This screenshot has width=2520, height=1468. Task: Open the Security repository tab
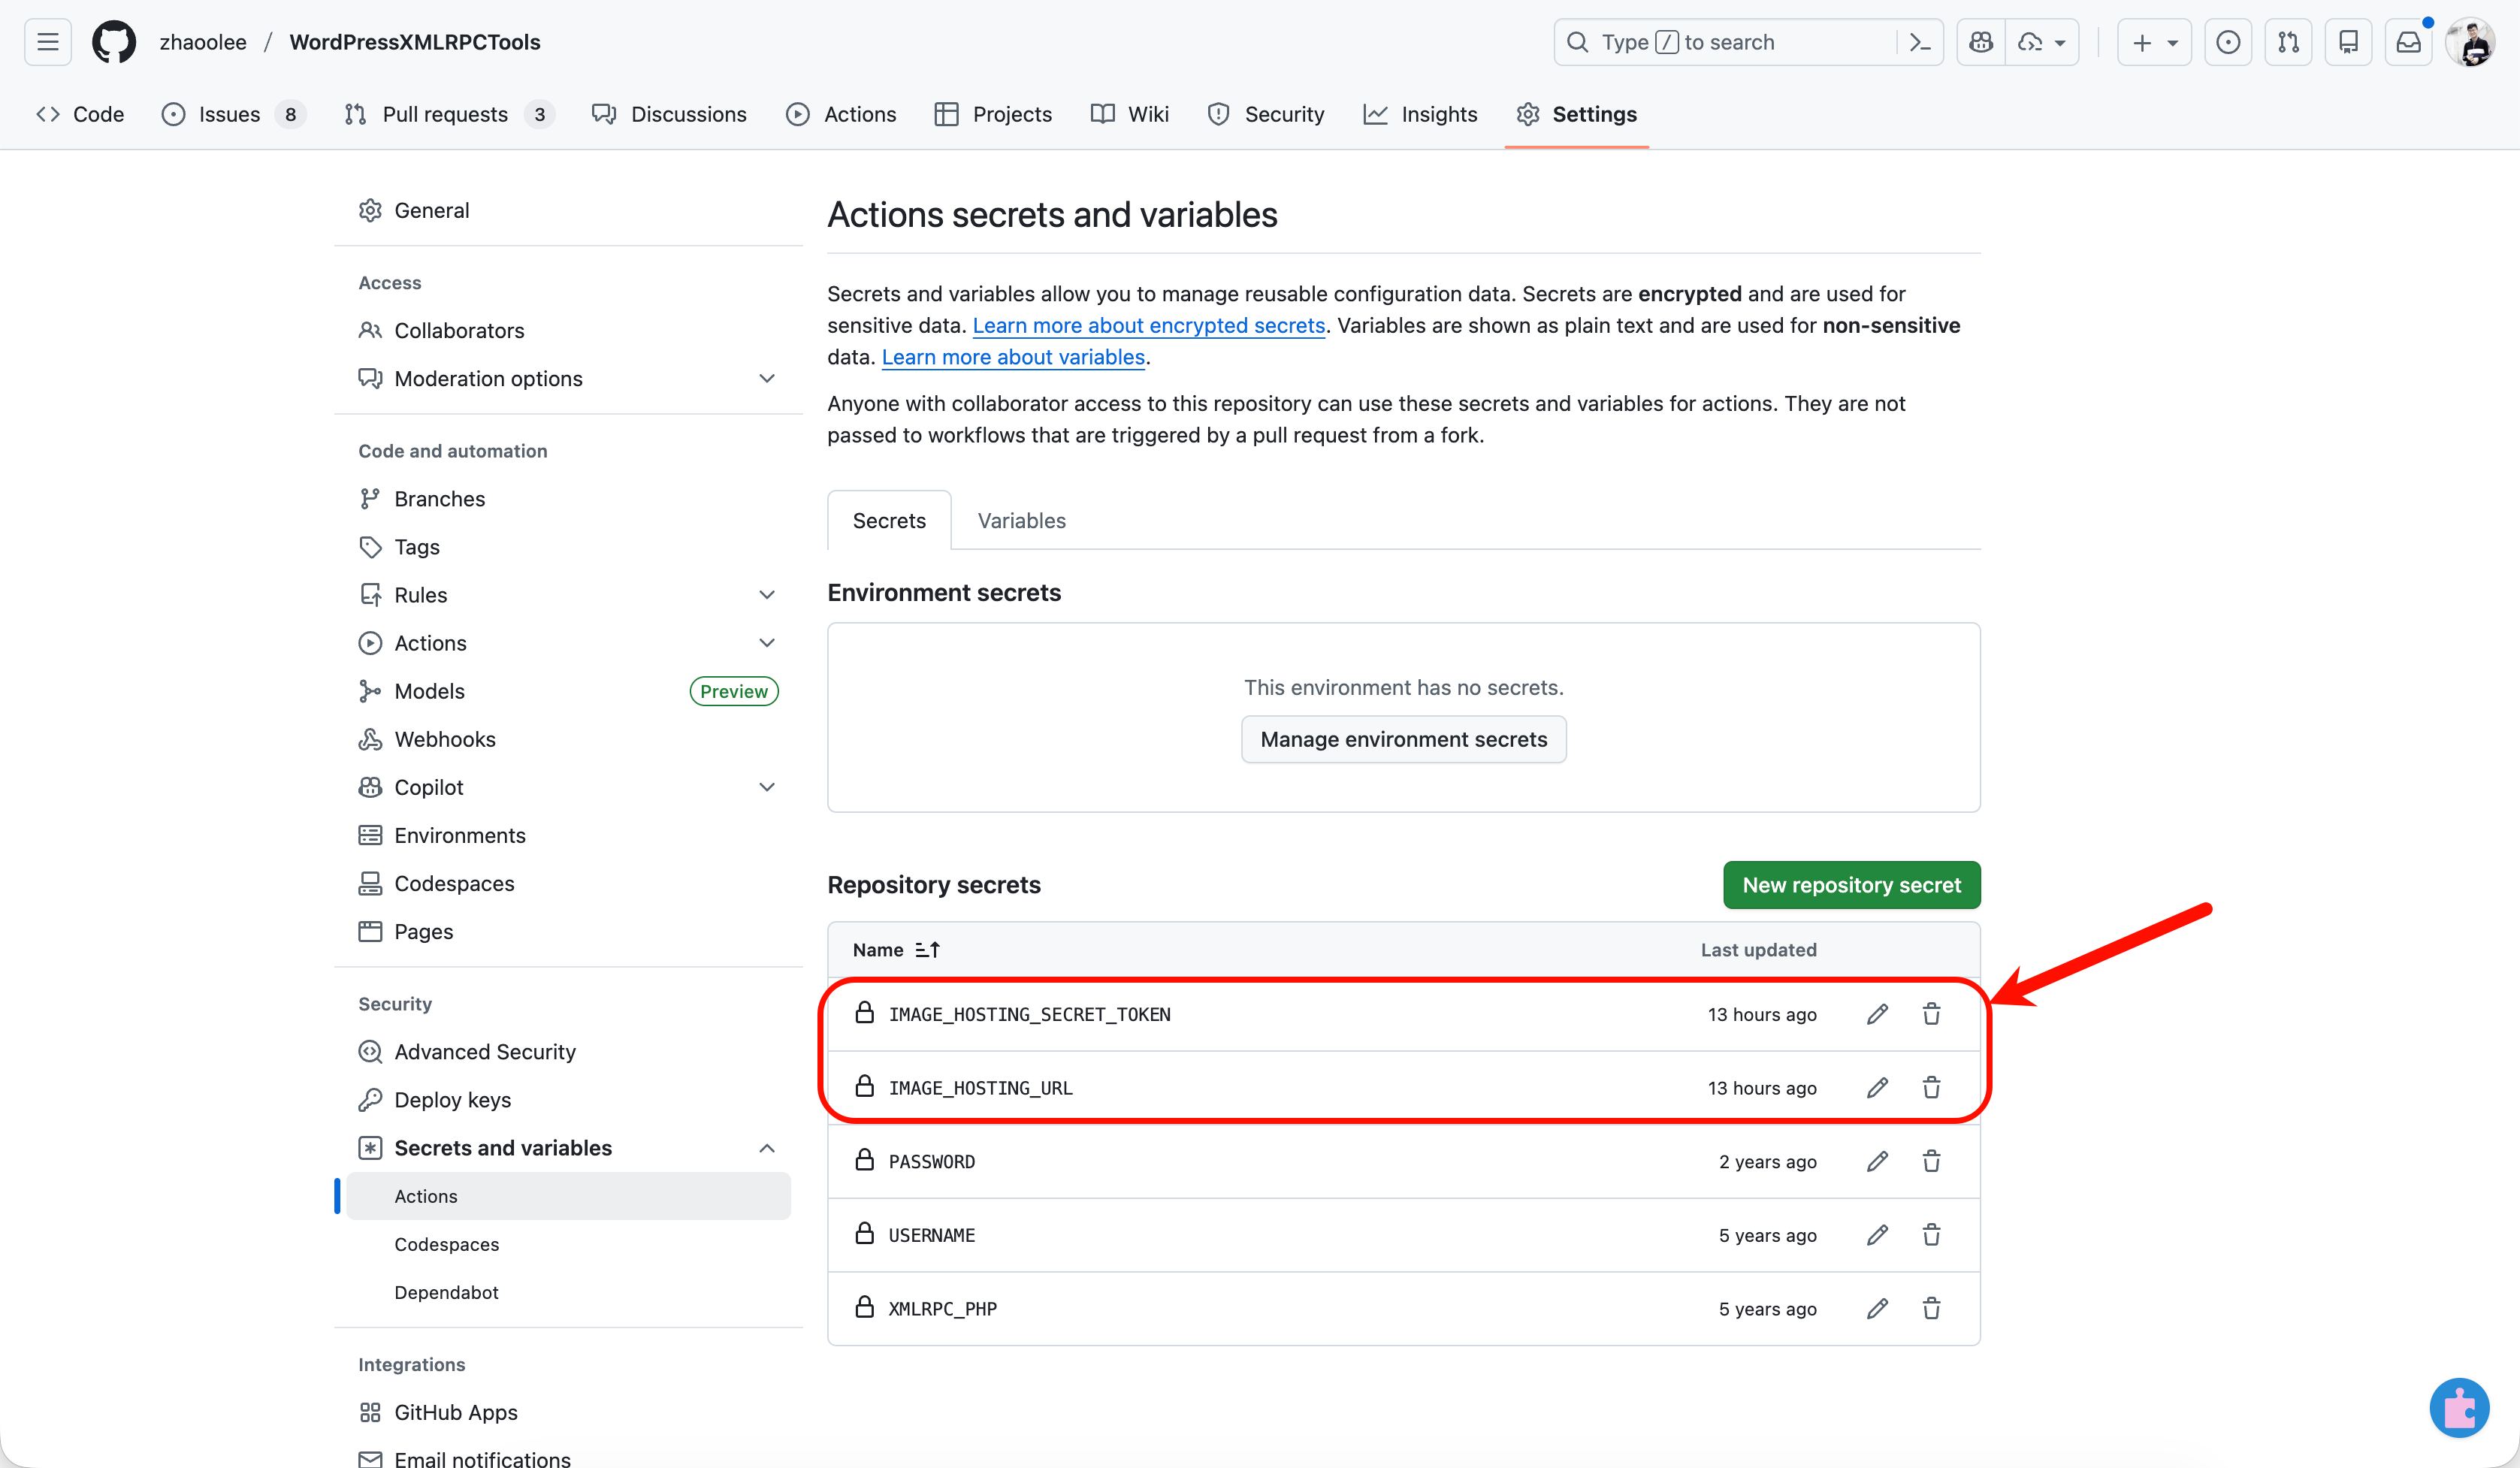(x=1265, y=114)
